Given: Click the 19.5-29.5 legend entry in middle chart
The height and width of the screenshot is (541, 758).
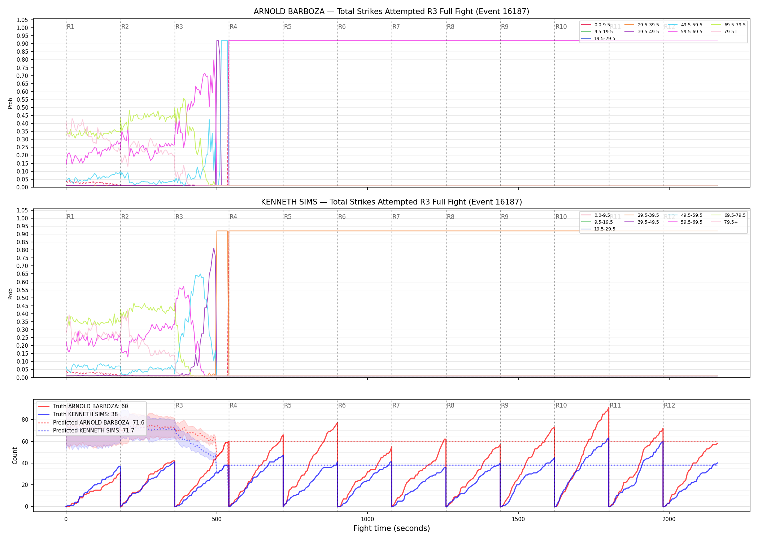Looking at the screenshot, I should tap(598, 229).
